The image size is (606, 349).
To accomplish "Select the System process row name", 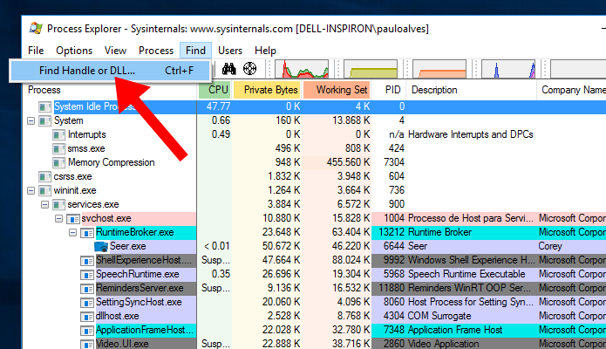I will coord(68,120).
